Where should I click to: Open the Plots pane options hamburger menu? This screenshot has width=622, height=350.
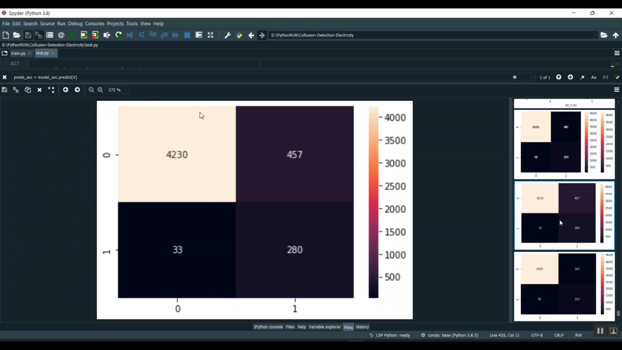[617, 90]
